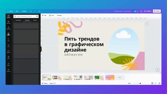The height and width of the screenshot is (94, 167).
Task: Click the Pen slide transition button
Action: pos(44,15)
